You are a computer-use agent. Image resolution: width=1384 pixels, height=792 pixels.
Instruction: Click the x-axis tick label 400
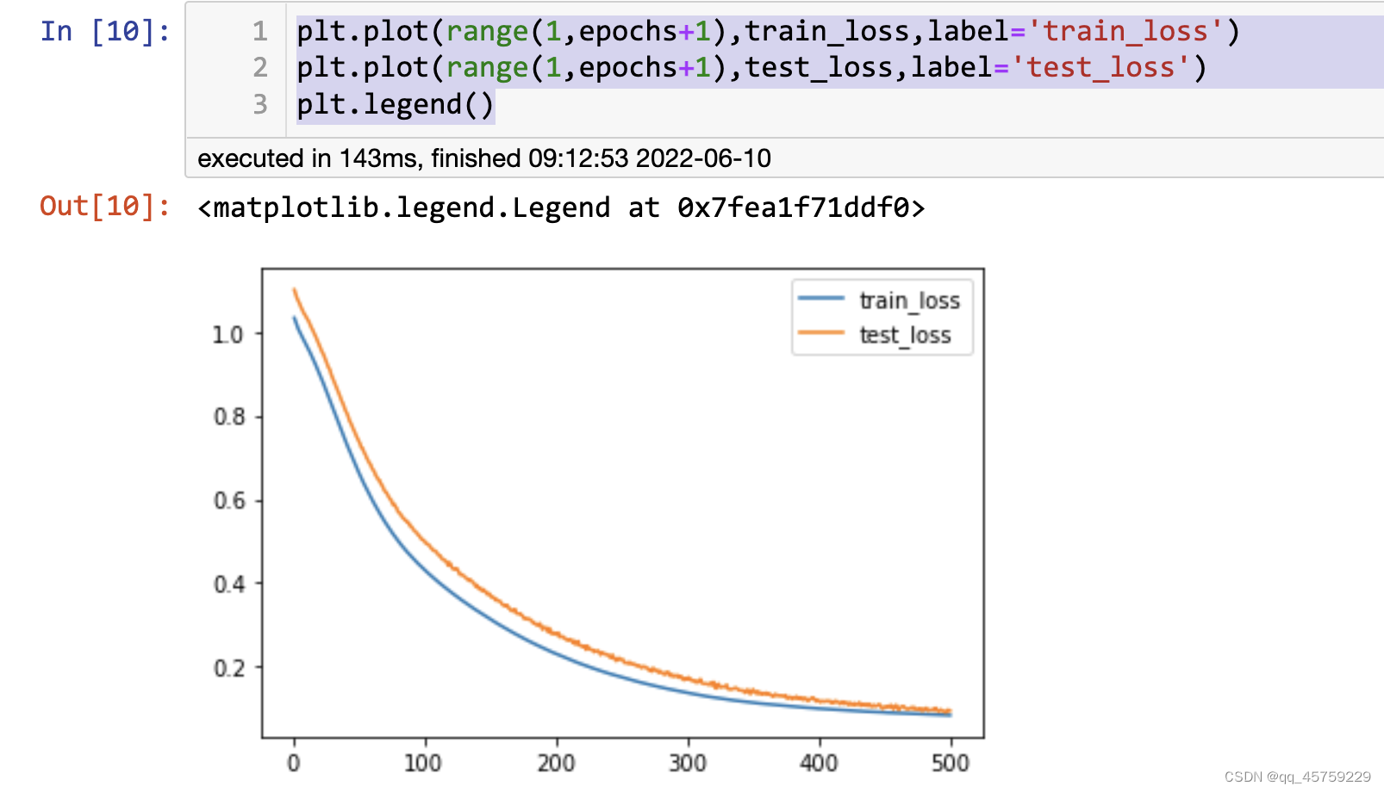[x=819, y=764]
